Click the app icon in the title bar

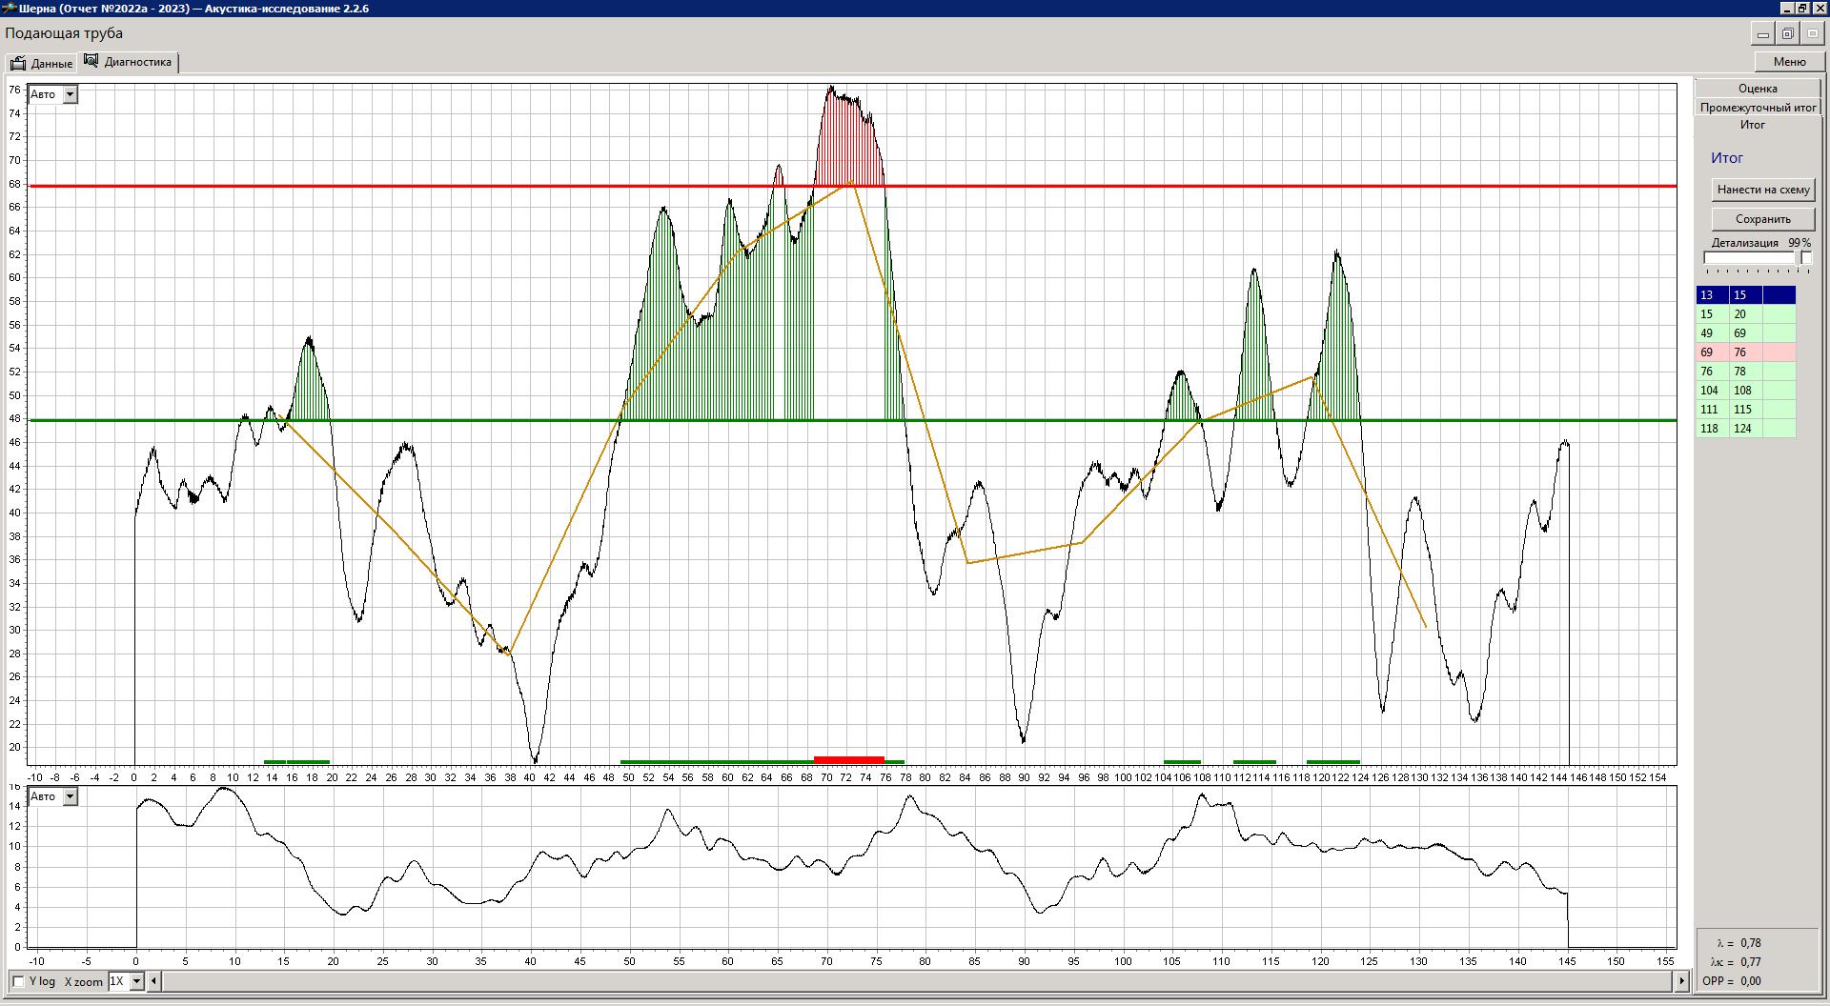pyautogui.click(x=9, y=9)
